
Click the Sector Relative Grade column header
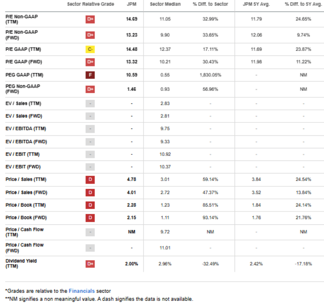point(91,4)
